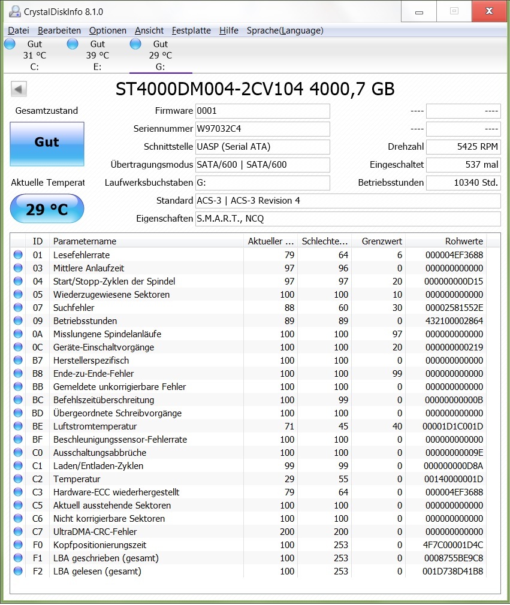
Task: Go to previous disk with left arrow button
Action: click(19, 89)
